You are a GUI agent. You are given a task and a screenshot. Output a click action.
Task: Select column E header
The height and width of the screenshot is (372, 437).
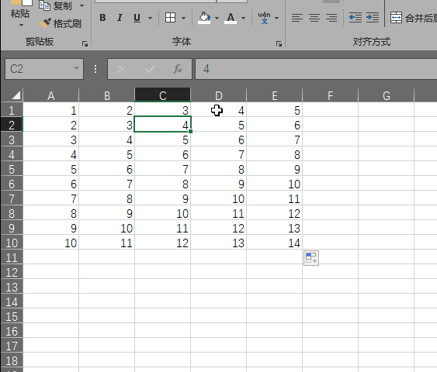click(x=275, y=95)
